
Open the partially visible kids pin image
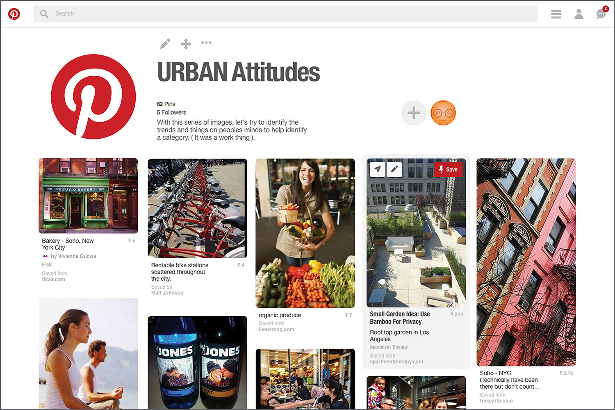(x=416, y=393)
